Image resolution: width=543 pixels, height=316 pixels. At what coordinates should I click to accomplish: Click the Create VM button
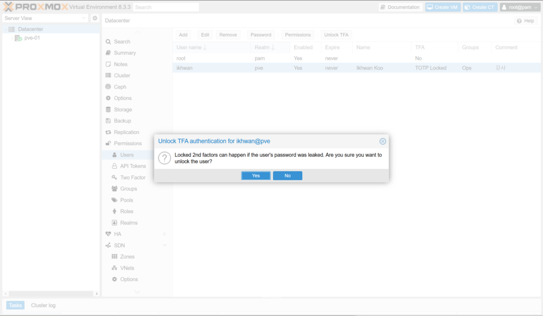(442, 7)
